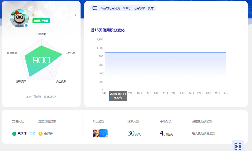252x151 pixels.
Task: Click the 20日 label on chart axis
Action: click(156, 93)
